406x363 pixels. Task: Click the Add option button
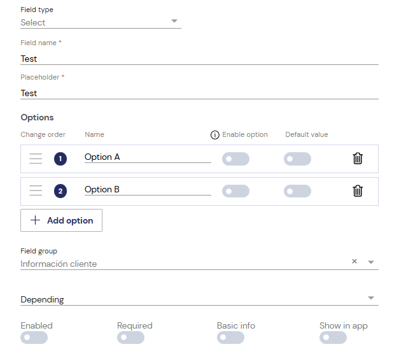click(61, 220)
